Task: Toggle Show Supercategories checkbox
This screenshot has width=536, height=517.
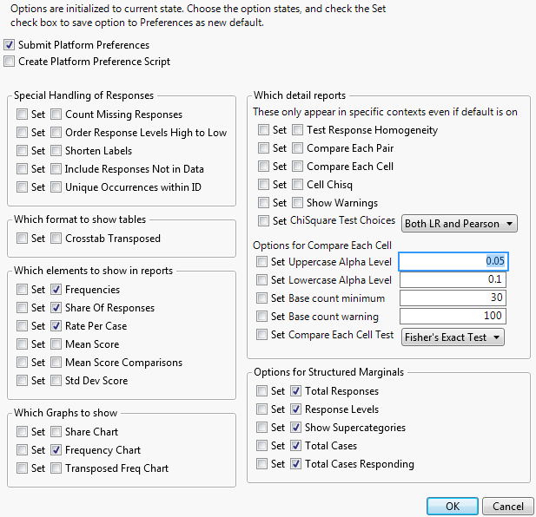Action: coord(296,428)
